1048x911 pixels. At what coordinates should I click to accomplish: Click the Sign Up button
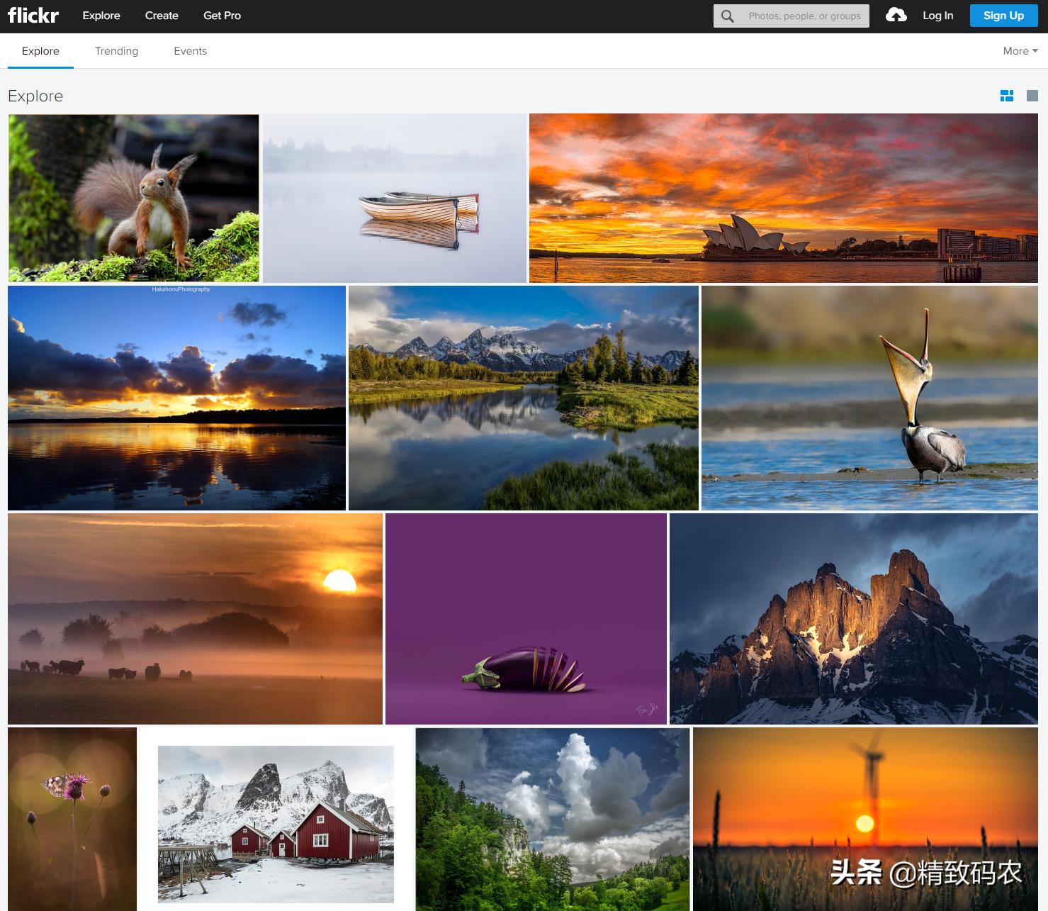pyautogui.click(x=1003, y=16)
